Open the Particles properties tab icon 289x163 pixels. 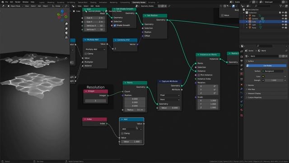pos(242,93)
